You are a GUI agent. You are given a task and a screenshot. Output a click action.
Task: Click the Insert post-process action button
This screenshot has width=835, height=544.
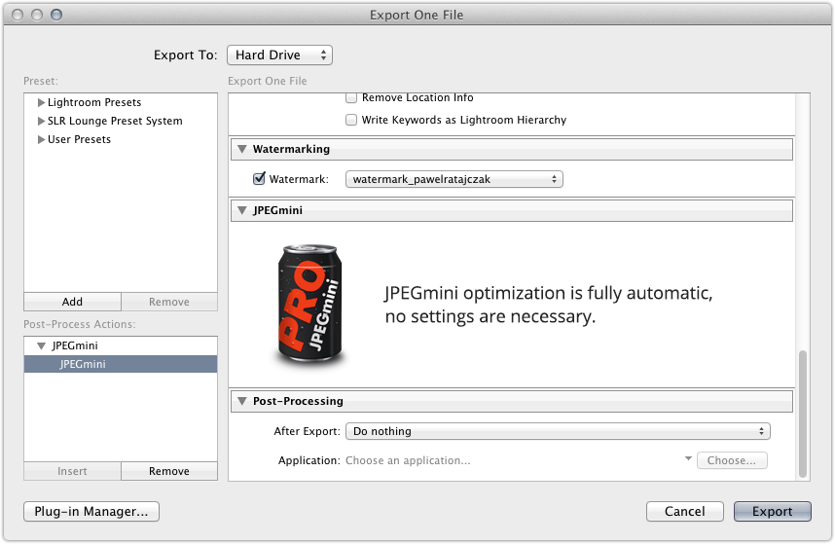(72, 471)
